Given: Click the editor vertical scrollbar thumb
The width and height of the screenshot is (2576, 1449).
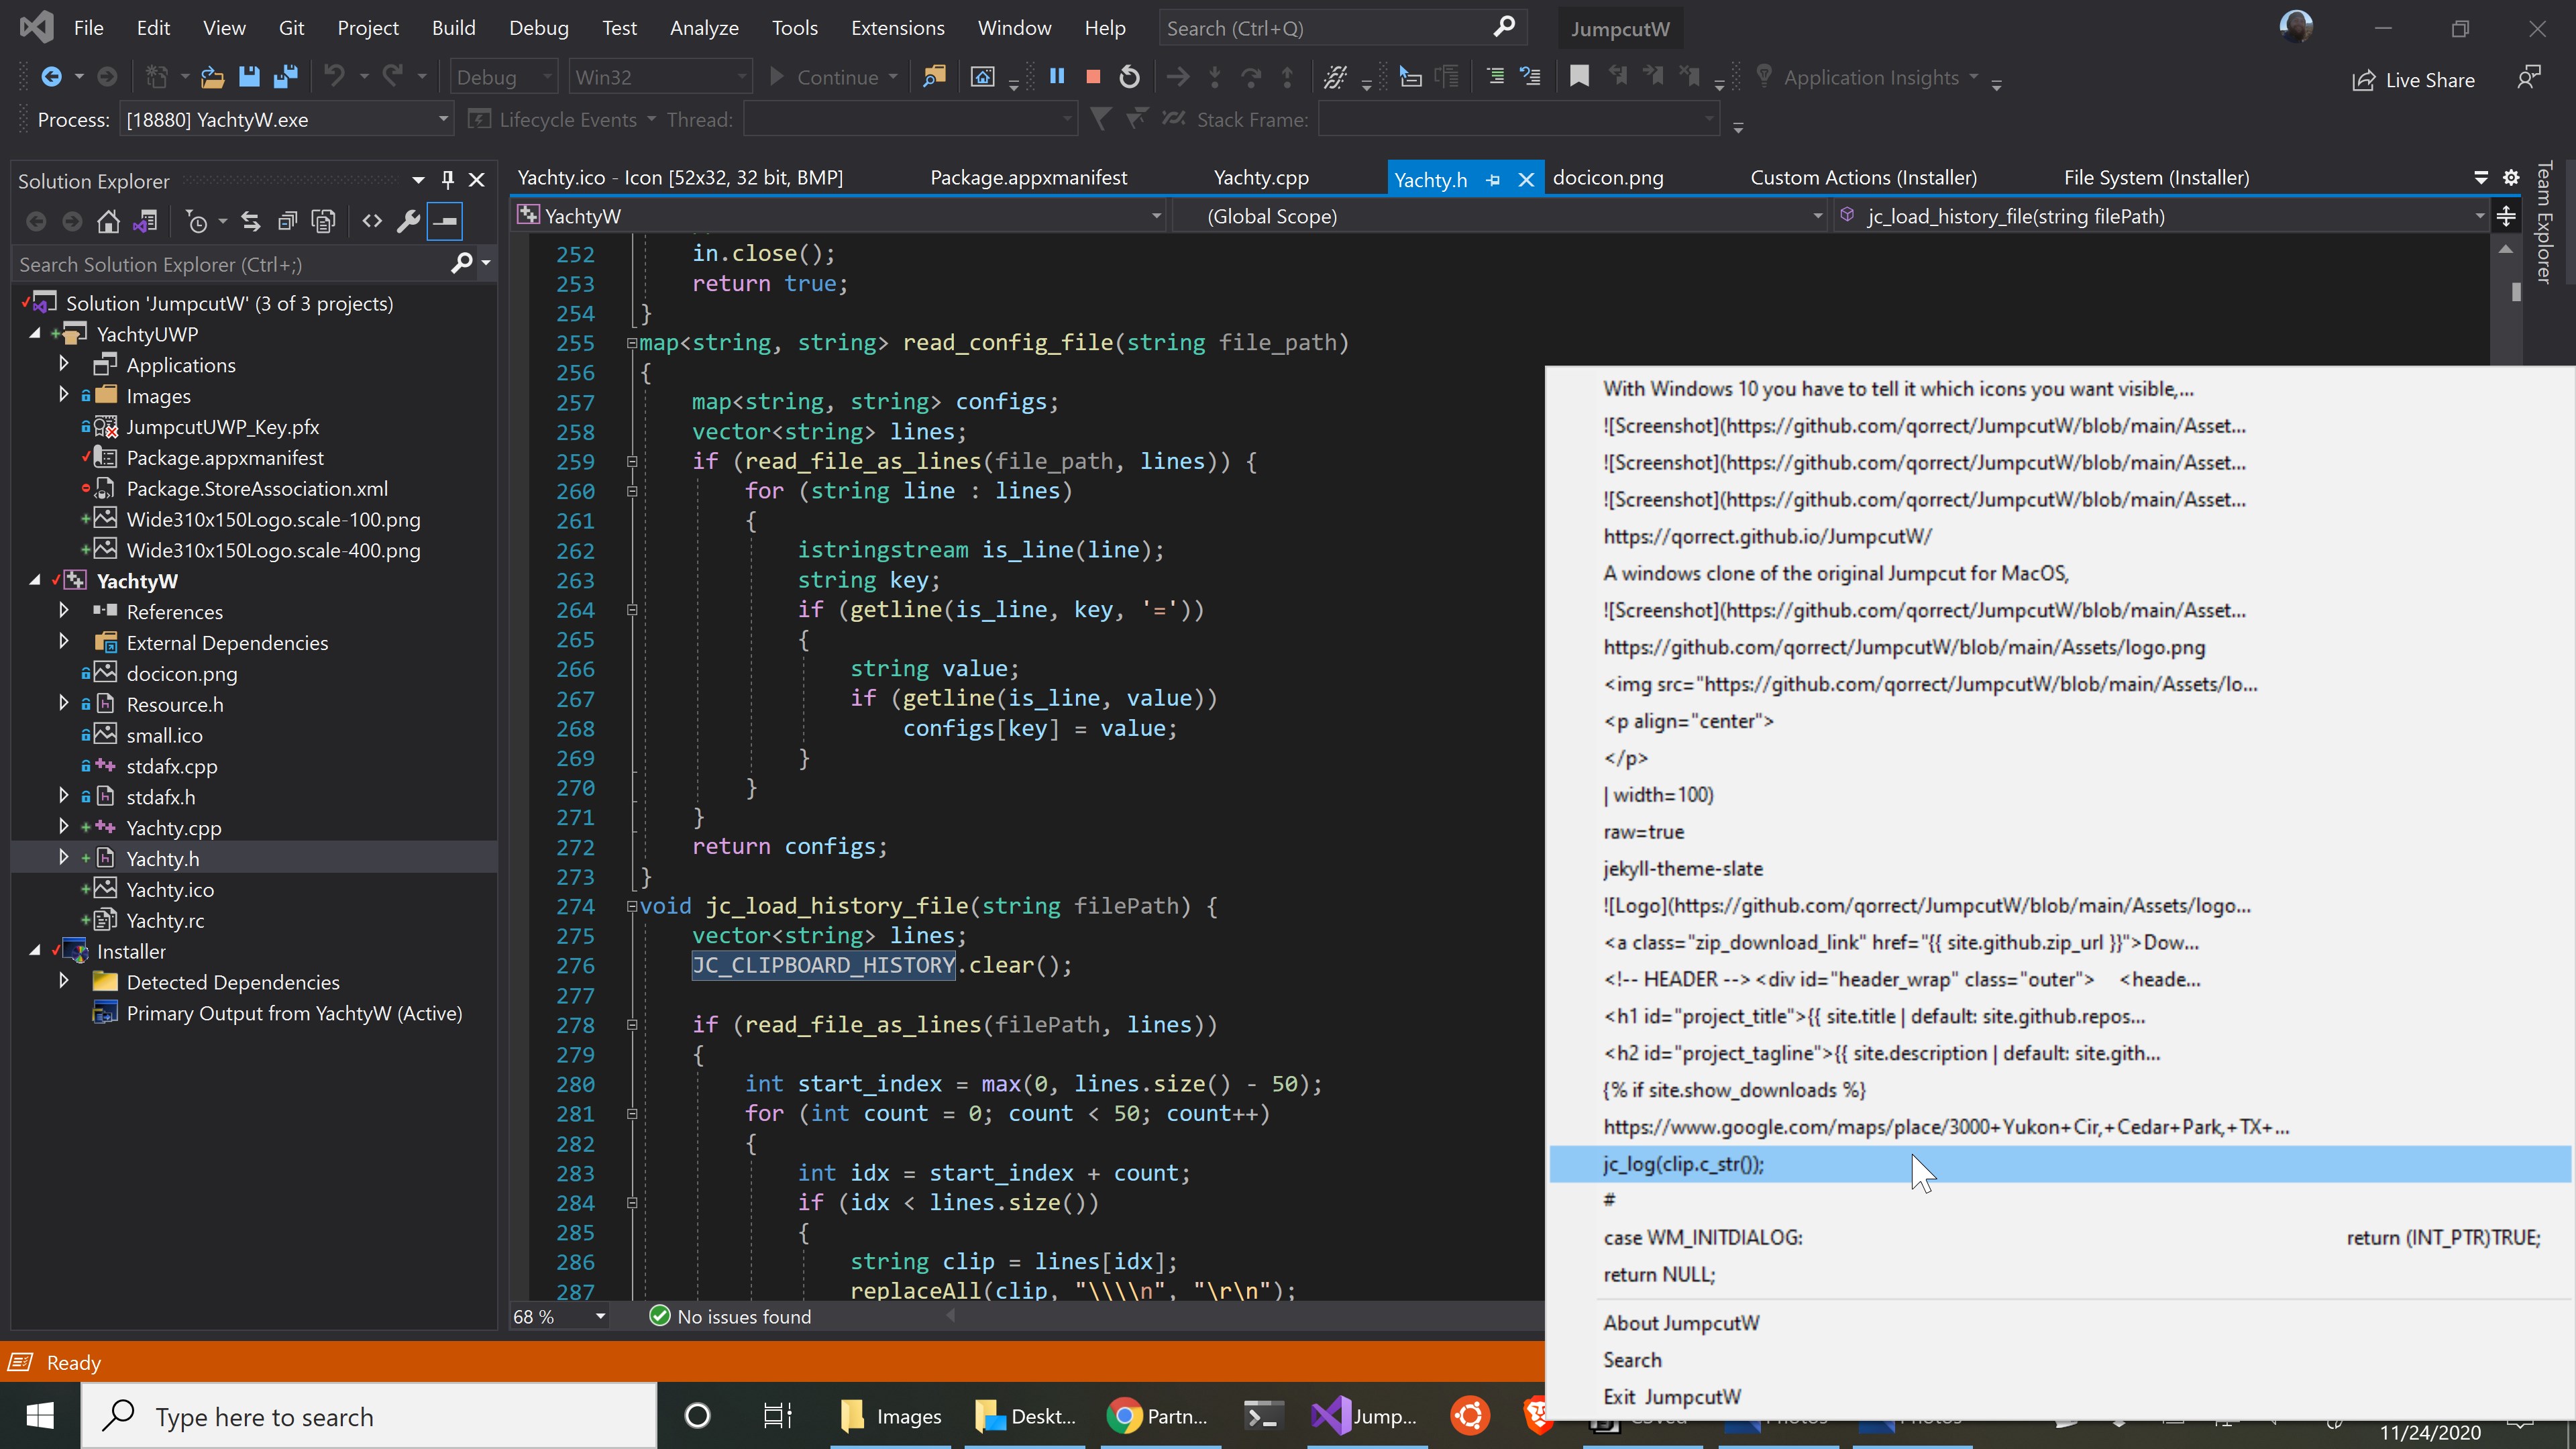Looking at the screenshot, I should (2516, 292).
